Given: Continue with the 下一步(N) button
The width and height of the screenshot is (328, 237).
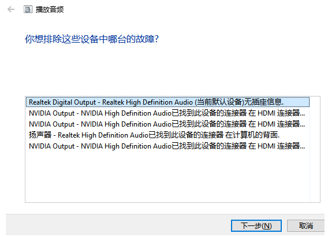Looking at the screenshot, I should [x=256, y=225].
